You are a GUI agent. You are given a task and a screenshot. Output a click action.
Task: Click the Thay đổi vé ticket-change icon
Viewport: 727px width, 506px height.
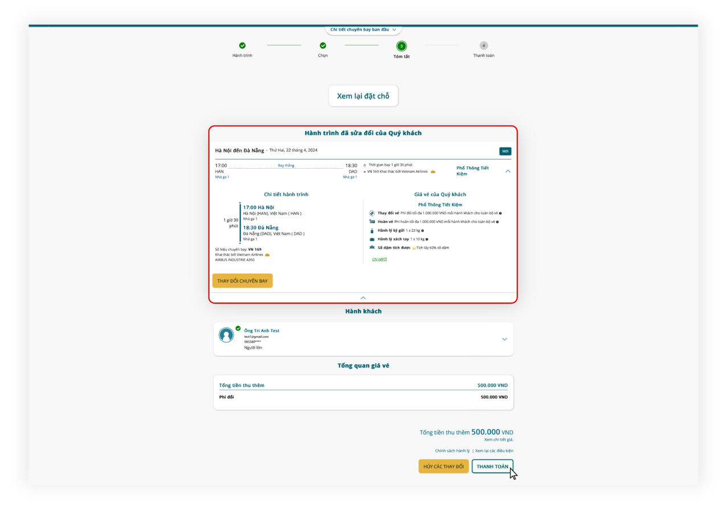(x=371, y=213)
